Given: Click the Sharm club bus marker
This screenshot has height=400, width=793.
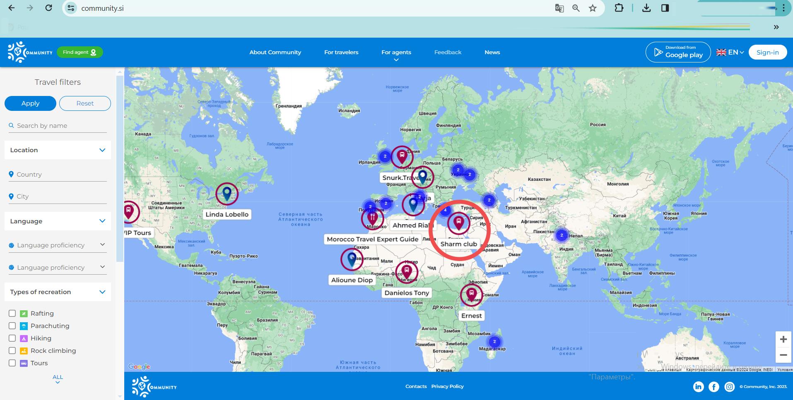Looking at the screenshot, I should pos(458,223).
